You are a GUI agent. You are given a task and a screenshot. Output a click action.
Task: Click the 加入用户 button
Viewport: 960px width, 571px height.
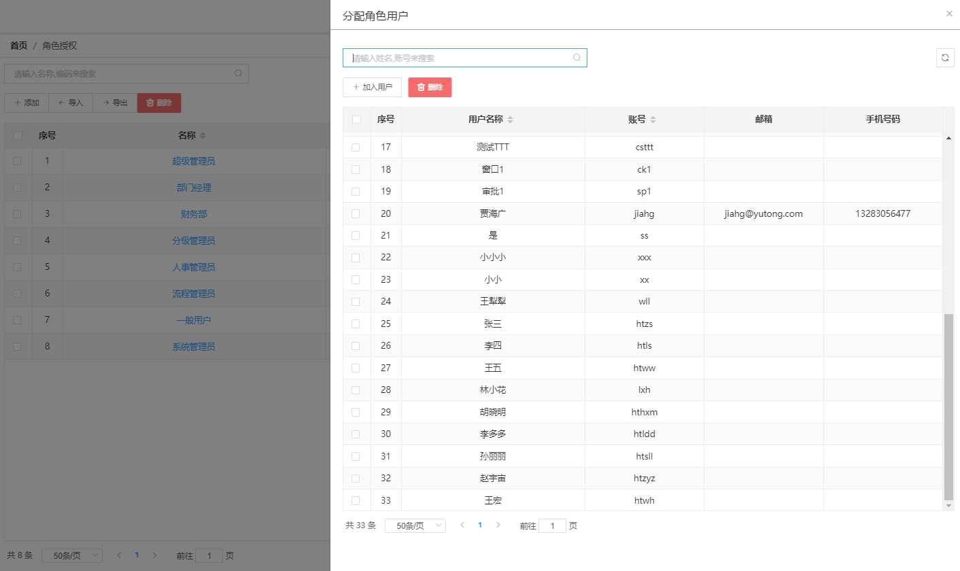[372, 87]
